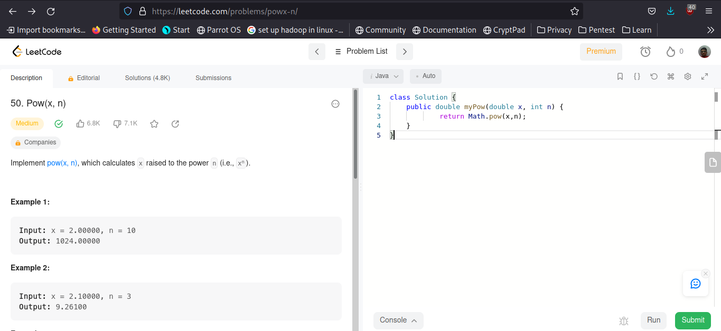The width and height of the screenshot is (721, 331).
Task: Open editor keyboard shortcuts command icon
Action: point(671,76)
